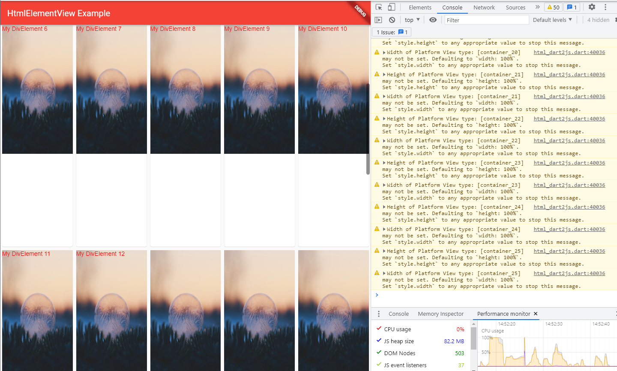The image size is (617, 371).
Task: Open the html_dart2js.dart:40036 source link
Action: tap(569, 251)
